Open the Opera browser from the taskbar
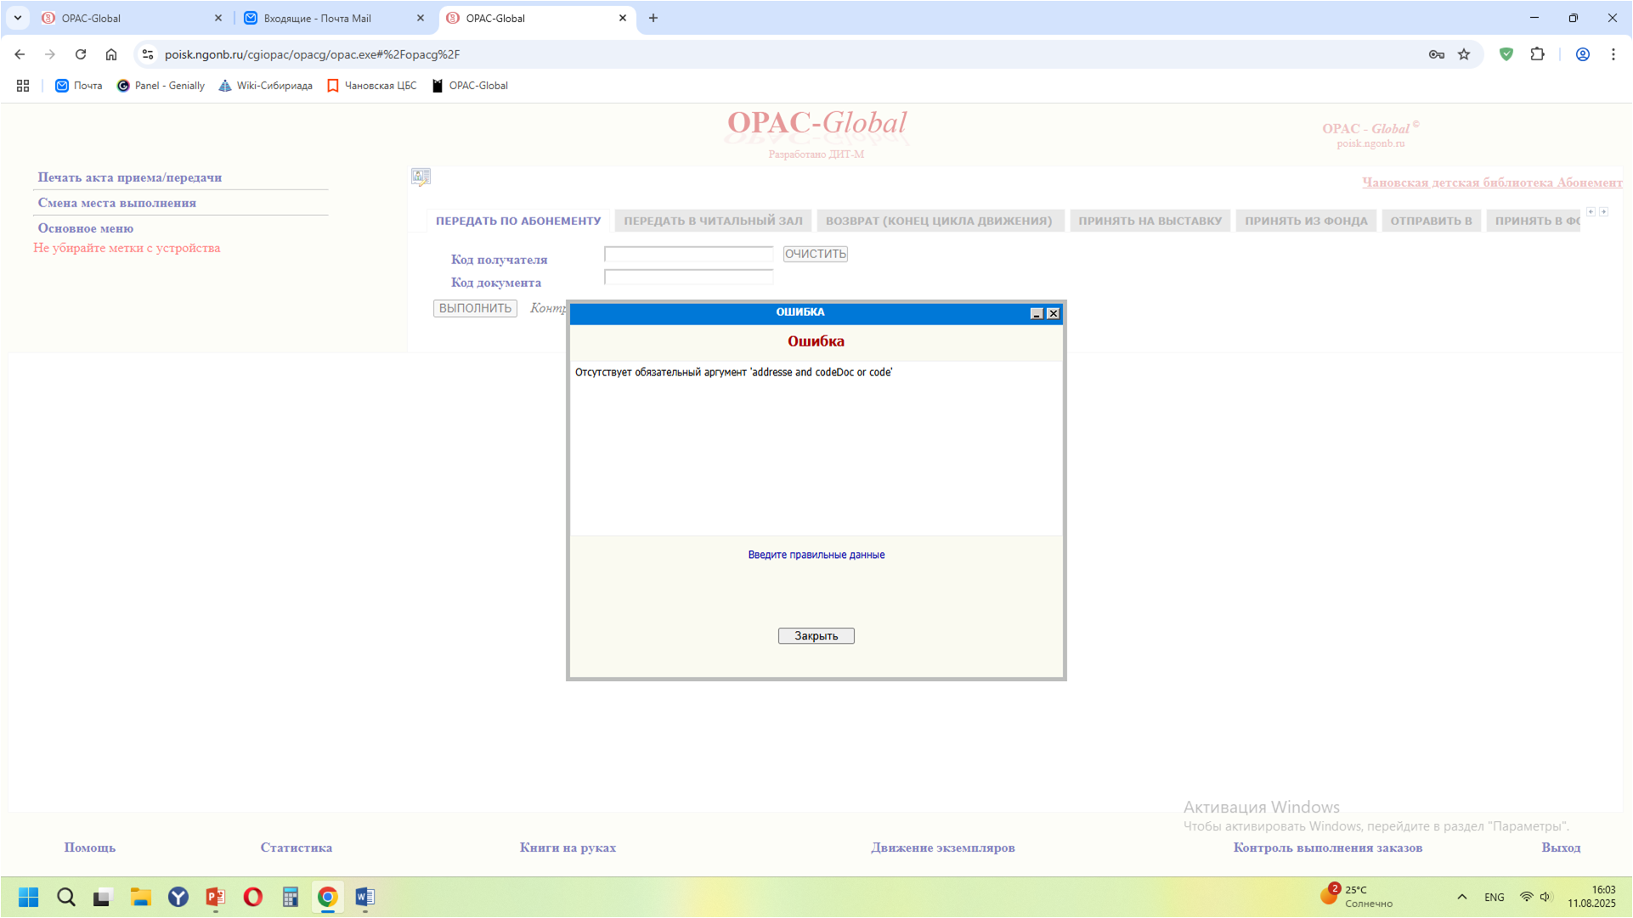 (252, 897)
